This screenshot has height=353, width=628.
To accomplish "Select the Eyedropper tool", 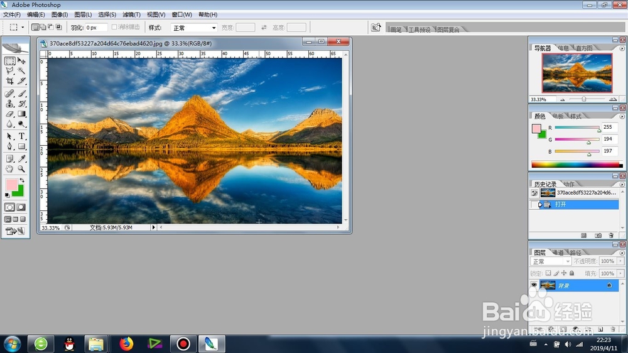I will [21, 159].
